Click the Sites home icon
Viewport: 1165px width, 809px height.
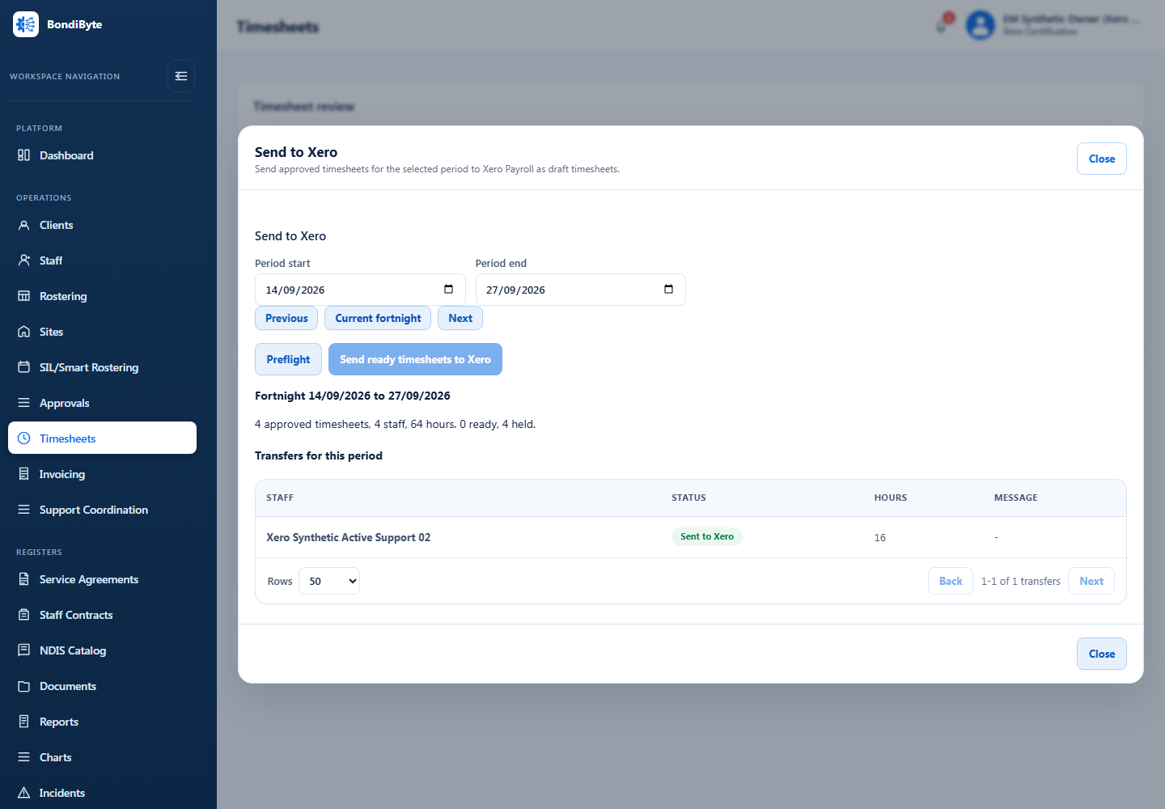coord(24,332)
